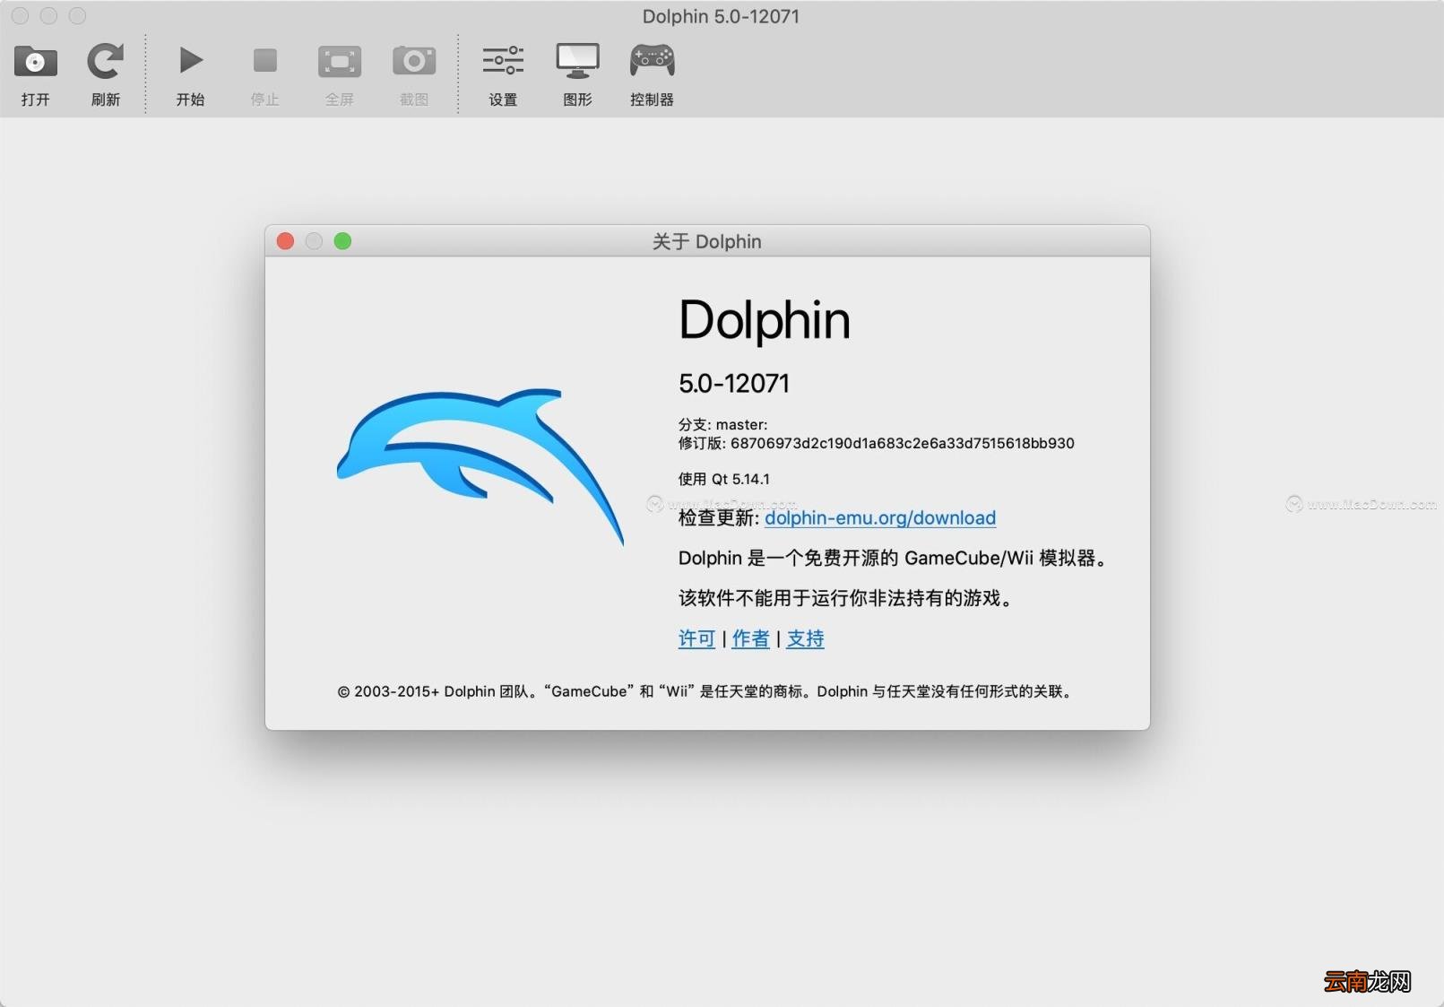This screenshot has height=1007, width=1444.
Task: Click the 作者 (Authors) link
Action: [750, 638]
